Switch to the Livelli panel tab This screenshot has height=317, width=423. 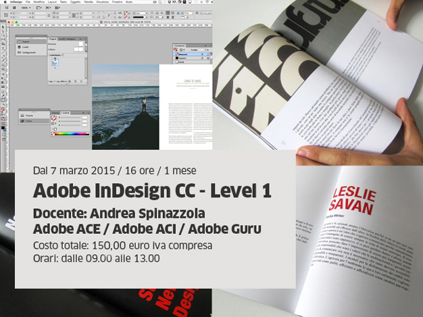coord(61,39)
